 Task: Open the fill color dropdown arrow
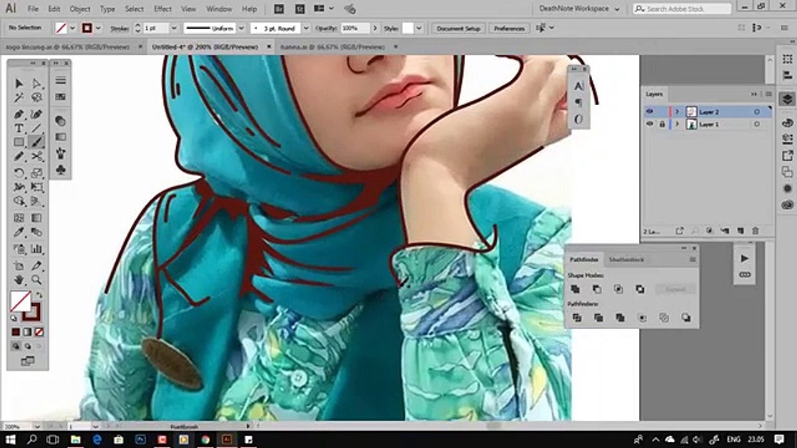coord(73,28)
